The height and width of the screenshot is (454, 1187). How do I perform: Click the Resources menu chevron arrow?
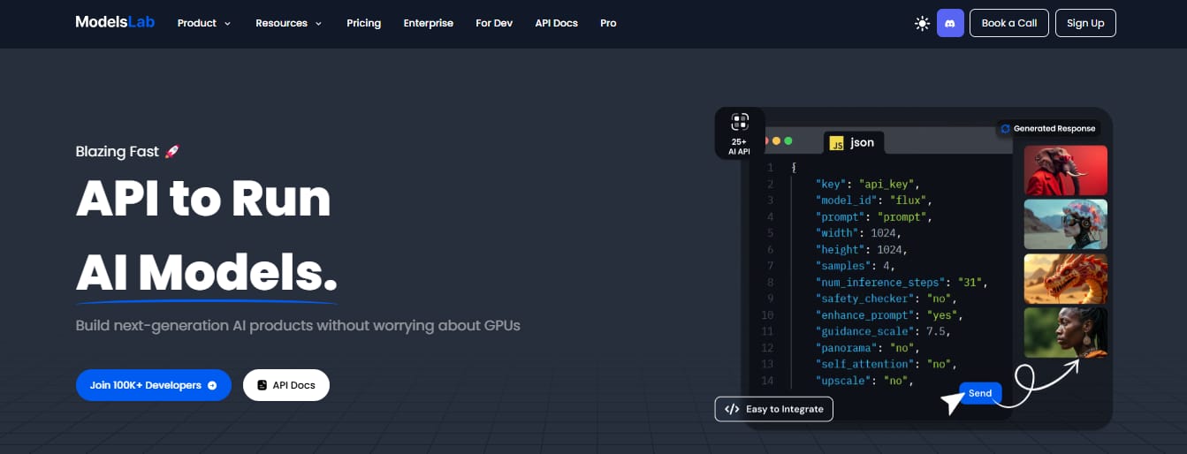(317, 24)
